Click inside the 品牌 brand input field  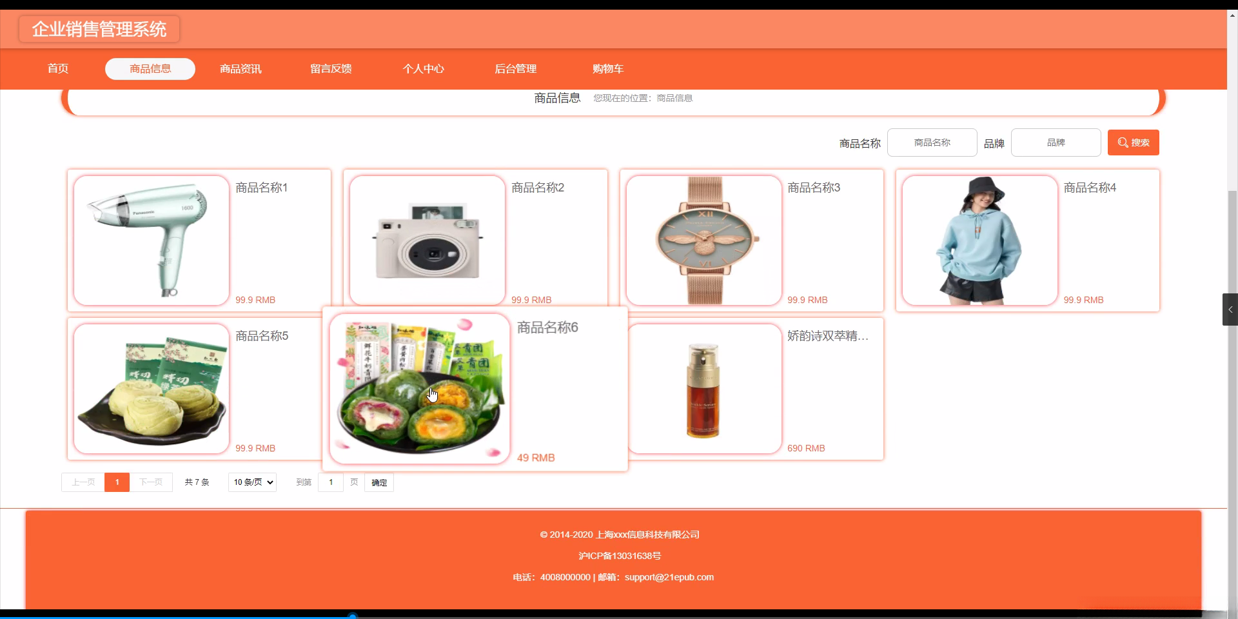(x=1056, y=142)
